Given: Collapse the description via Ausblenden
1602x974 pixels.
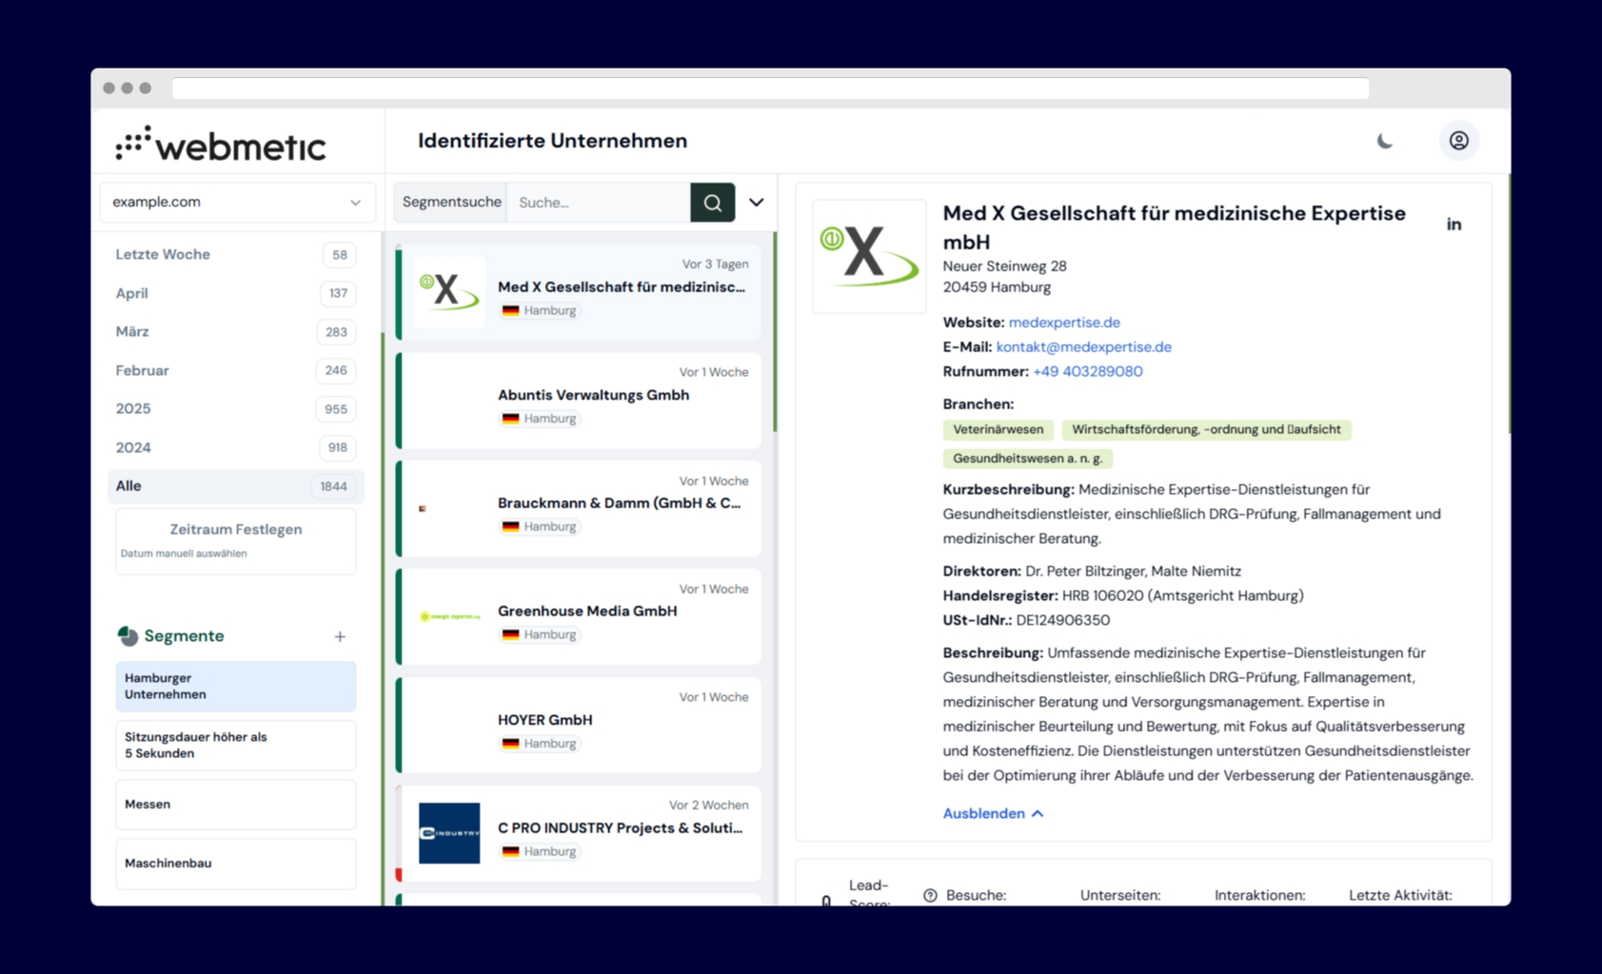Looking at the screenshot, I should coord(993,813).
